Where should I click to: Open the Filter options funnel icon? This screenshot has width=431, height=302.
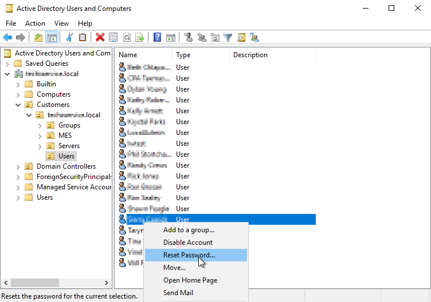coord(228,37)
